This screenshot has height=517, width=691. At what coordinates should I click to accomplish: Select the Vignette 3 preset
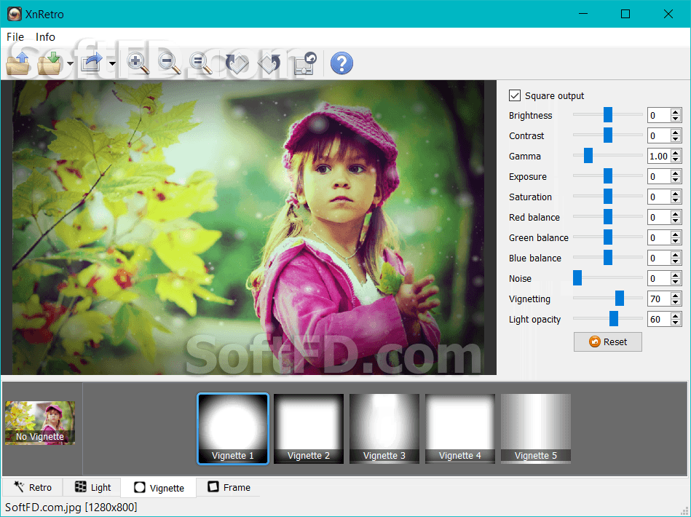point(384,429)
